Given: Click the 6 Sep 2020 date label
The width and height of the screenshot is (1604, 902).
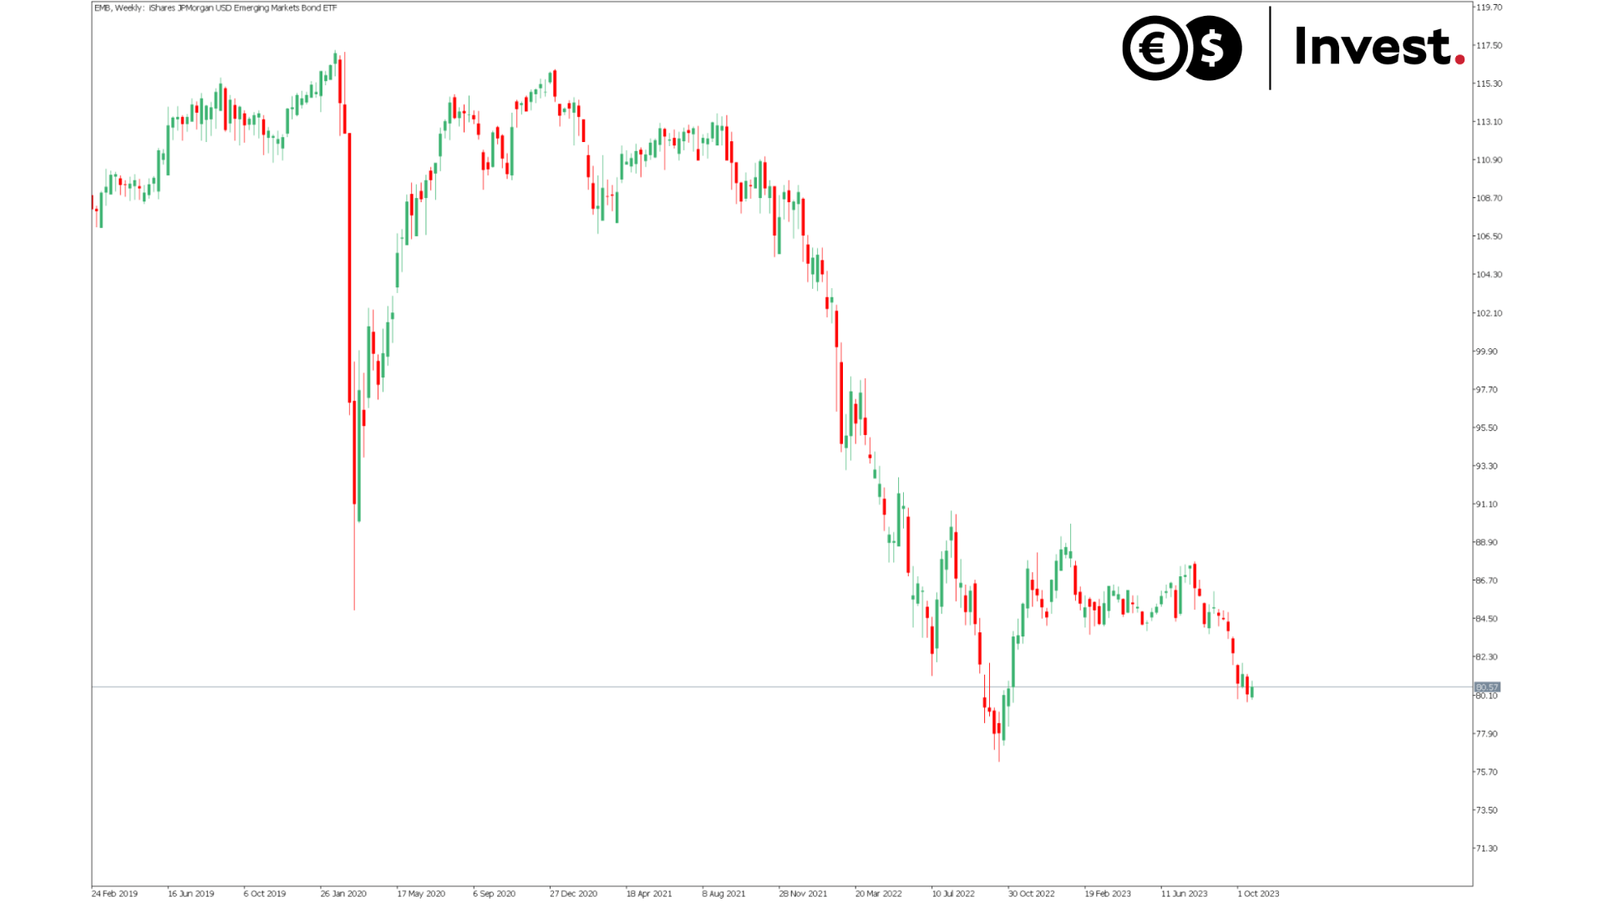Looking at the screenshot, I should click(495, 894).
